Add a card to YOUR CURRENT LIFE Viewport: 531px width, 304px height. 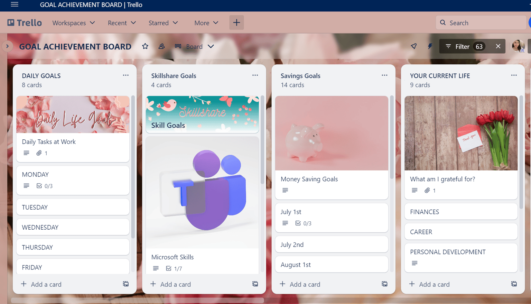click(430, 284)
